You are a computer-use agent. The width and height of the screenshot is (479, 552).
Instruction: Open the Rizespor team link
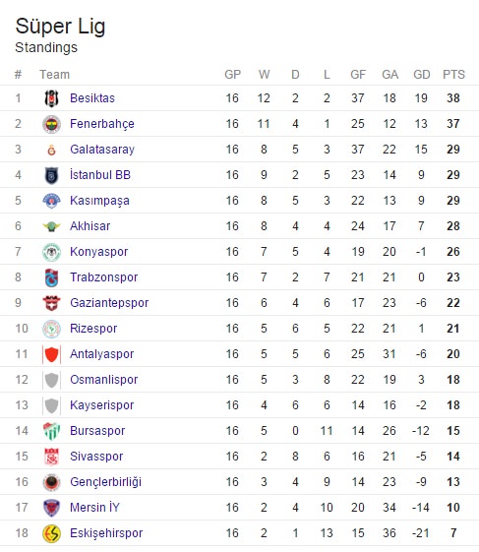[93, 329]
